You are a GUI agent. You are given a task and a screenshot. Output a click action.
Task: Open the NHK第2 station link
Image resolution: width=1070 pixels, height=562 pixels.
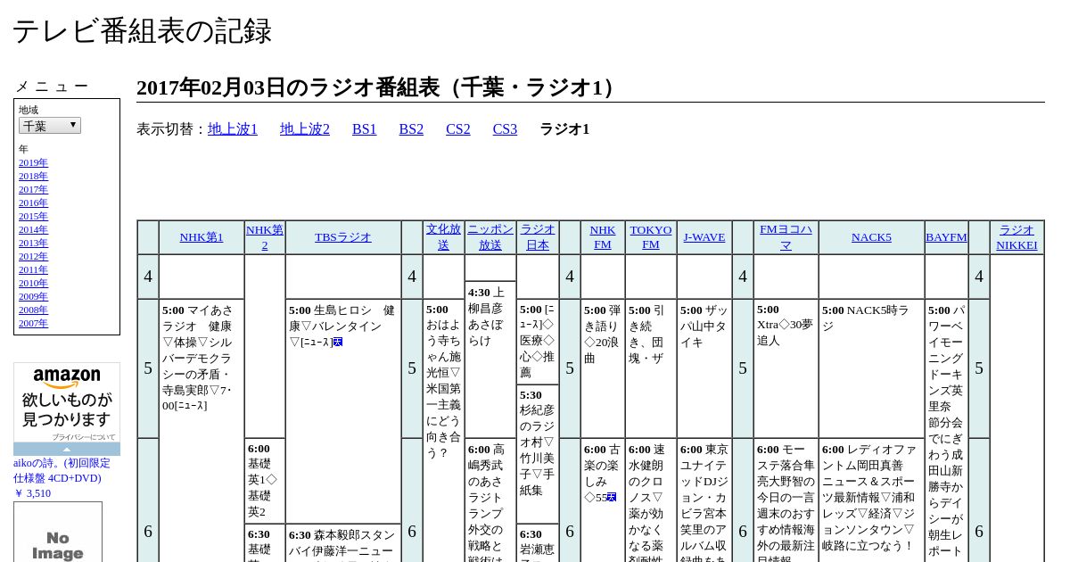[x=265, y=237]
